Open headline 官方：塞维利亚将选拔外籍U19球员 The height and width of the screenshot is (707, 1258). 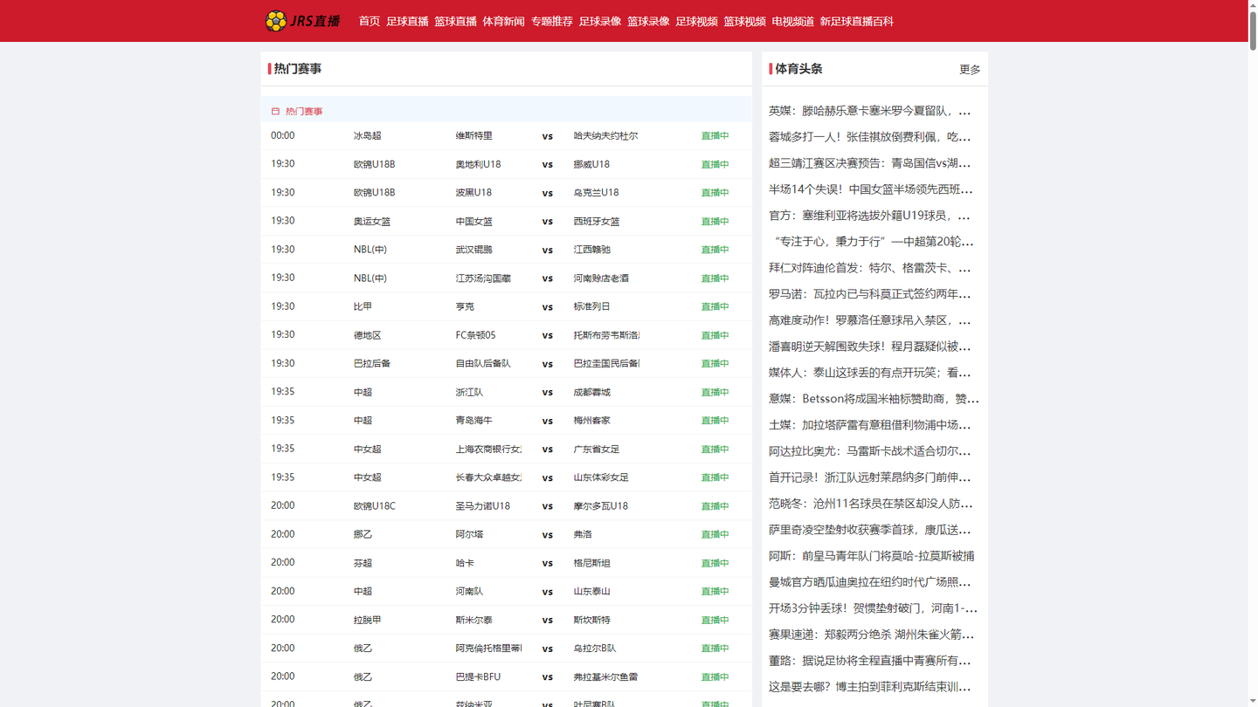(x=870, y=216)
